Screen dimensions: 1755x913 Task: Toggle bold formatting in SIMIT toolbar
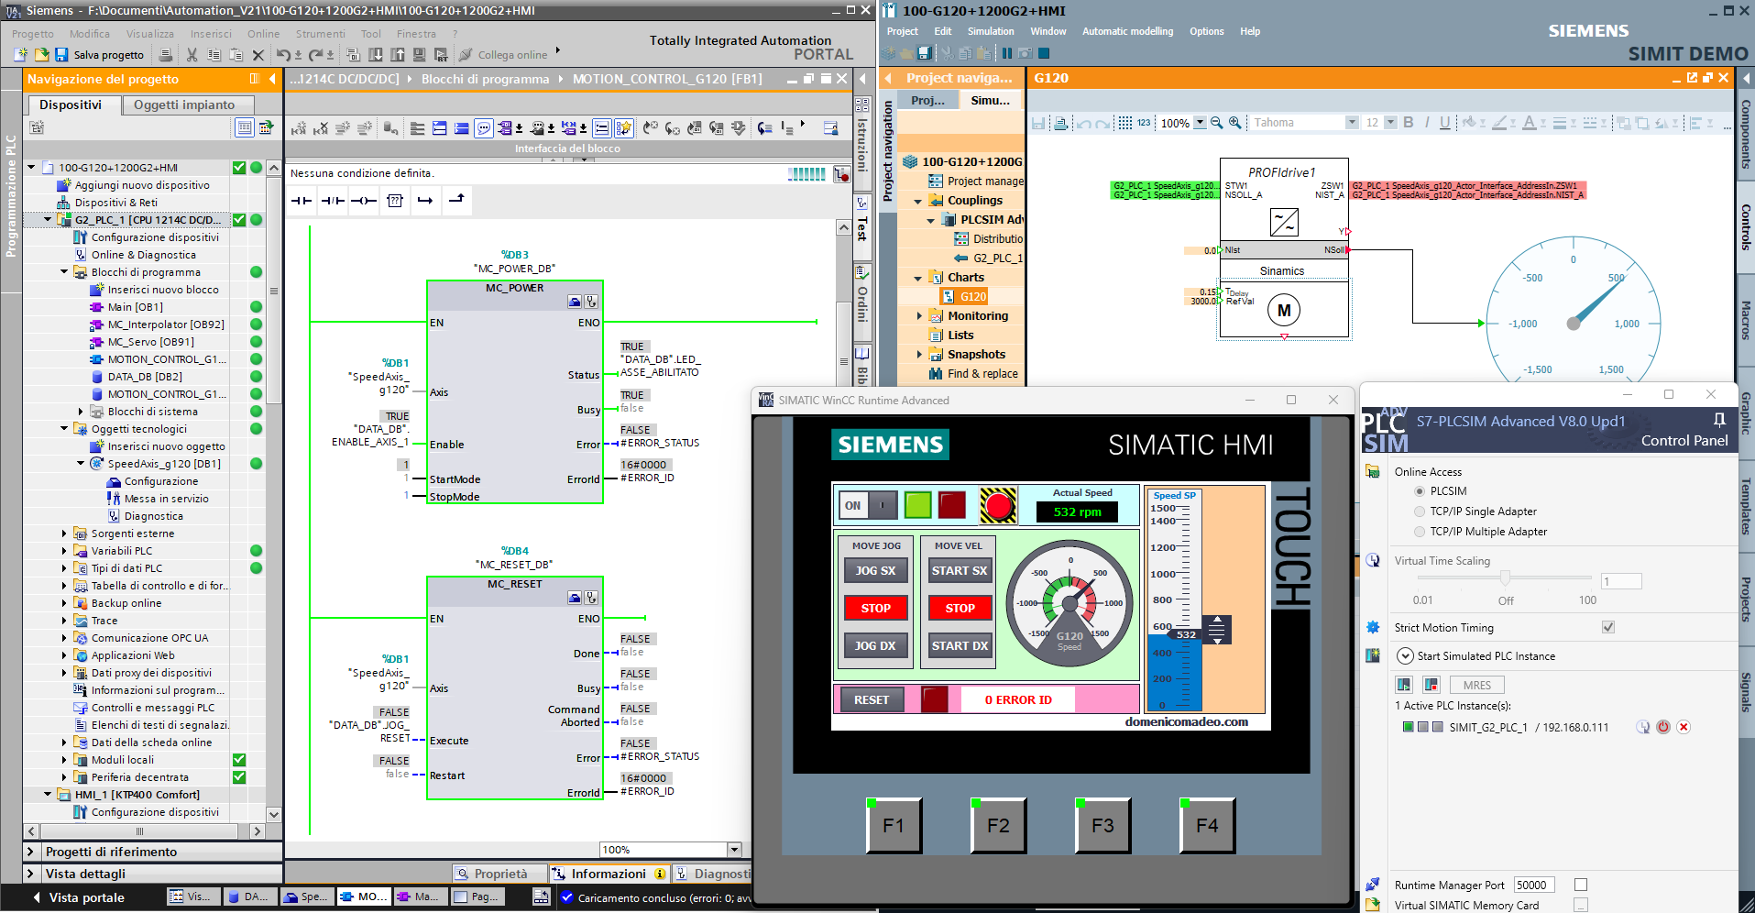click(x=1409, y=123)
